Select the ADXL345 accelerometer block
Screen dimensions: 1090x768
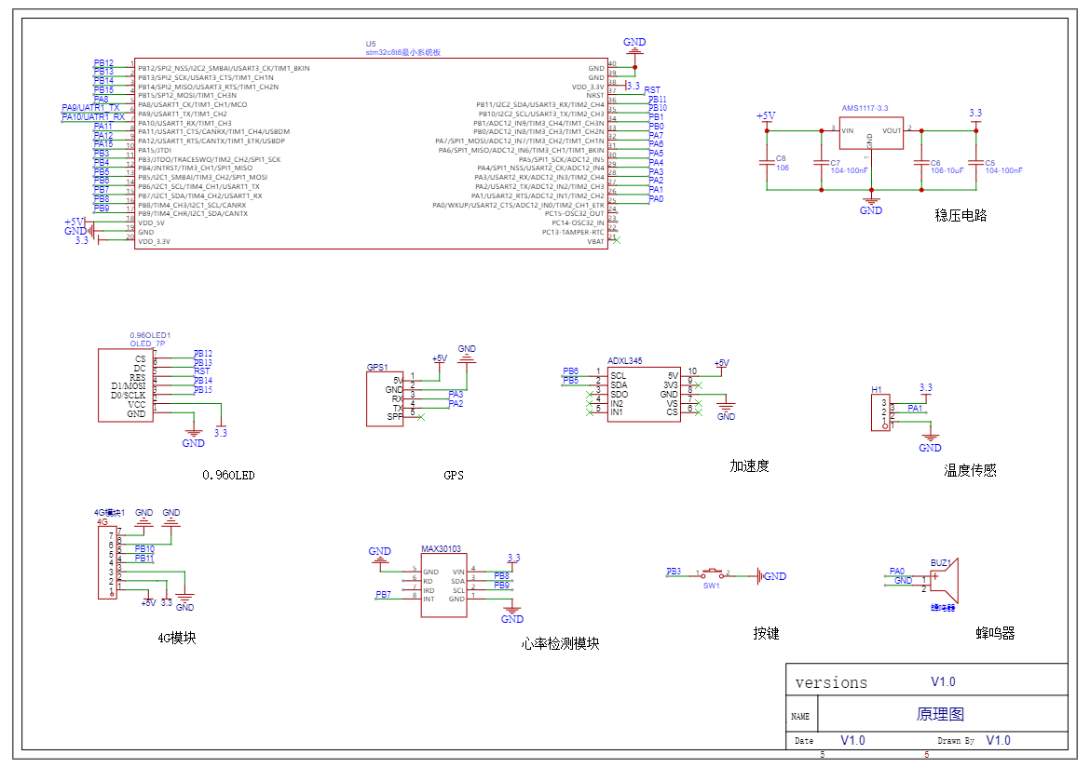click(644, 395)
